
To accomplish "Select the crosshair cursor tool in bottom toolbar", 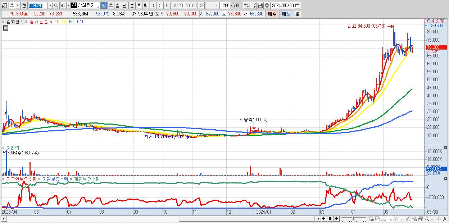I will [390, 219].
